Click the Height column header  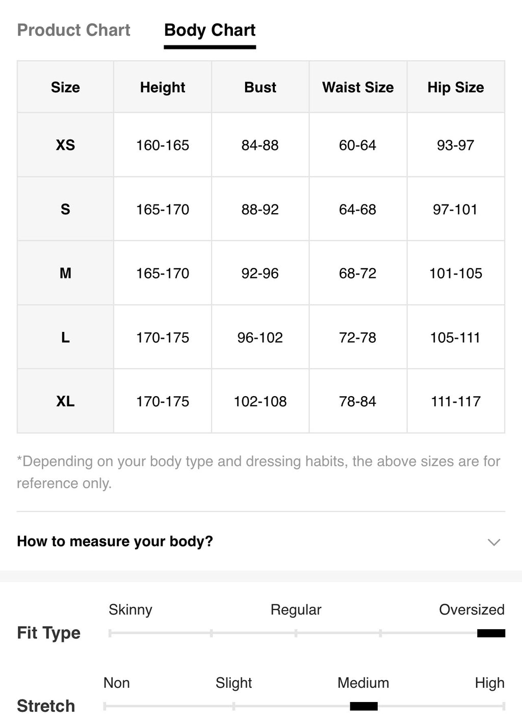163,87
